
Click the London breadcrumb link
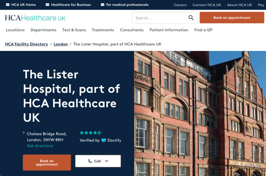61,44
